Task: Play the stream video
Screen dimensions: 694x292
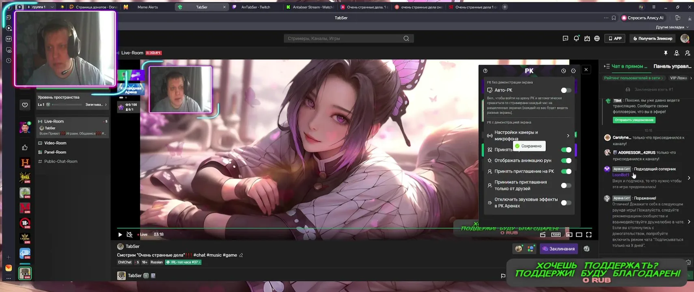Action: [120, 234]
